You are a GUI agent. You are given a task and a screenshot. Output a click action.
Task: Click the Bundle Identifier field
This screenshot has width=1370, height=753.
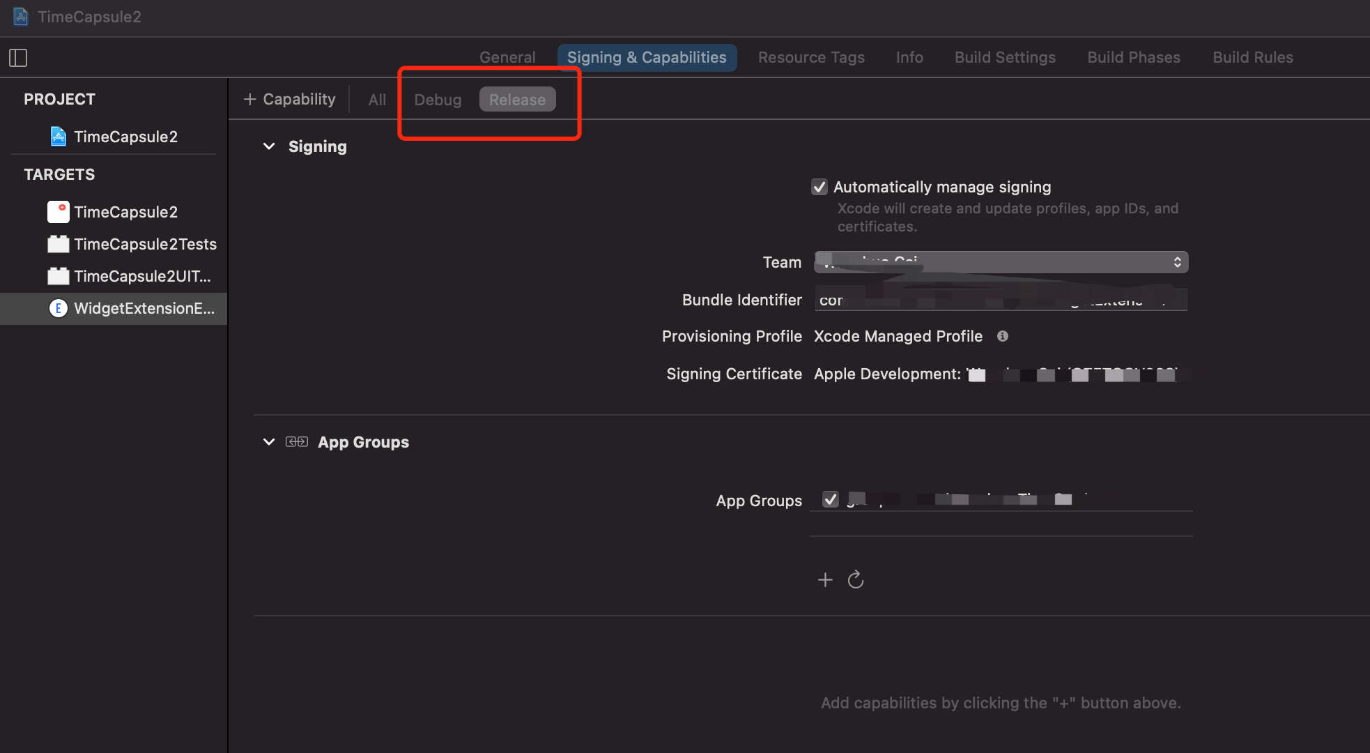click(x=1001, y=300)
